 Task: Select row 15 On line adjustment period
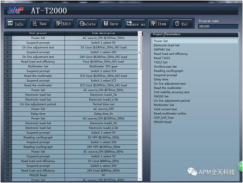(71, 104)
